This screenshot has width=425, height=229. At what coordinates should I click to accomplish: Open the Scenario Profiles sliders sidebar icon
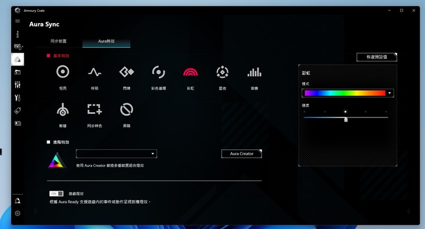click(x=18, y=85)
